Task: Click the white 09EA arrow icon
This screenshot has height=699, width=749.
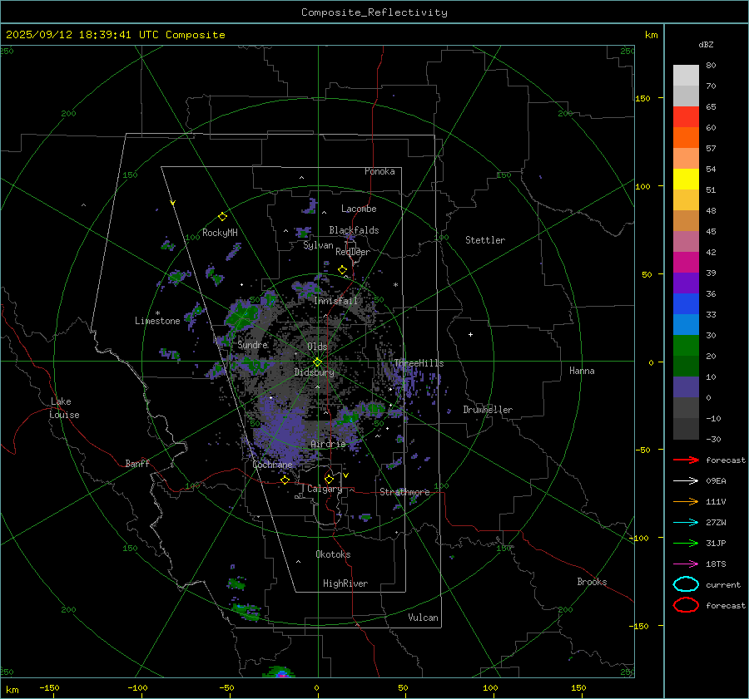Action: 686,481
